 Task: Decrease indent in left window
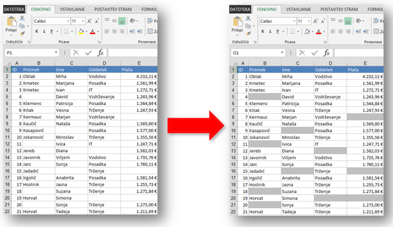pos(132,31)
